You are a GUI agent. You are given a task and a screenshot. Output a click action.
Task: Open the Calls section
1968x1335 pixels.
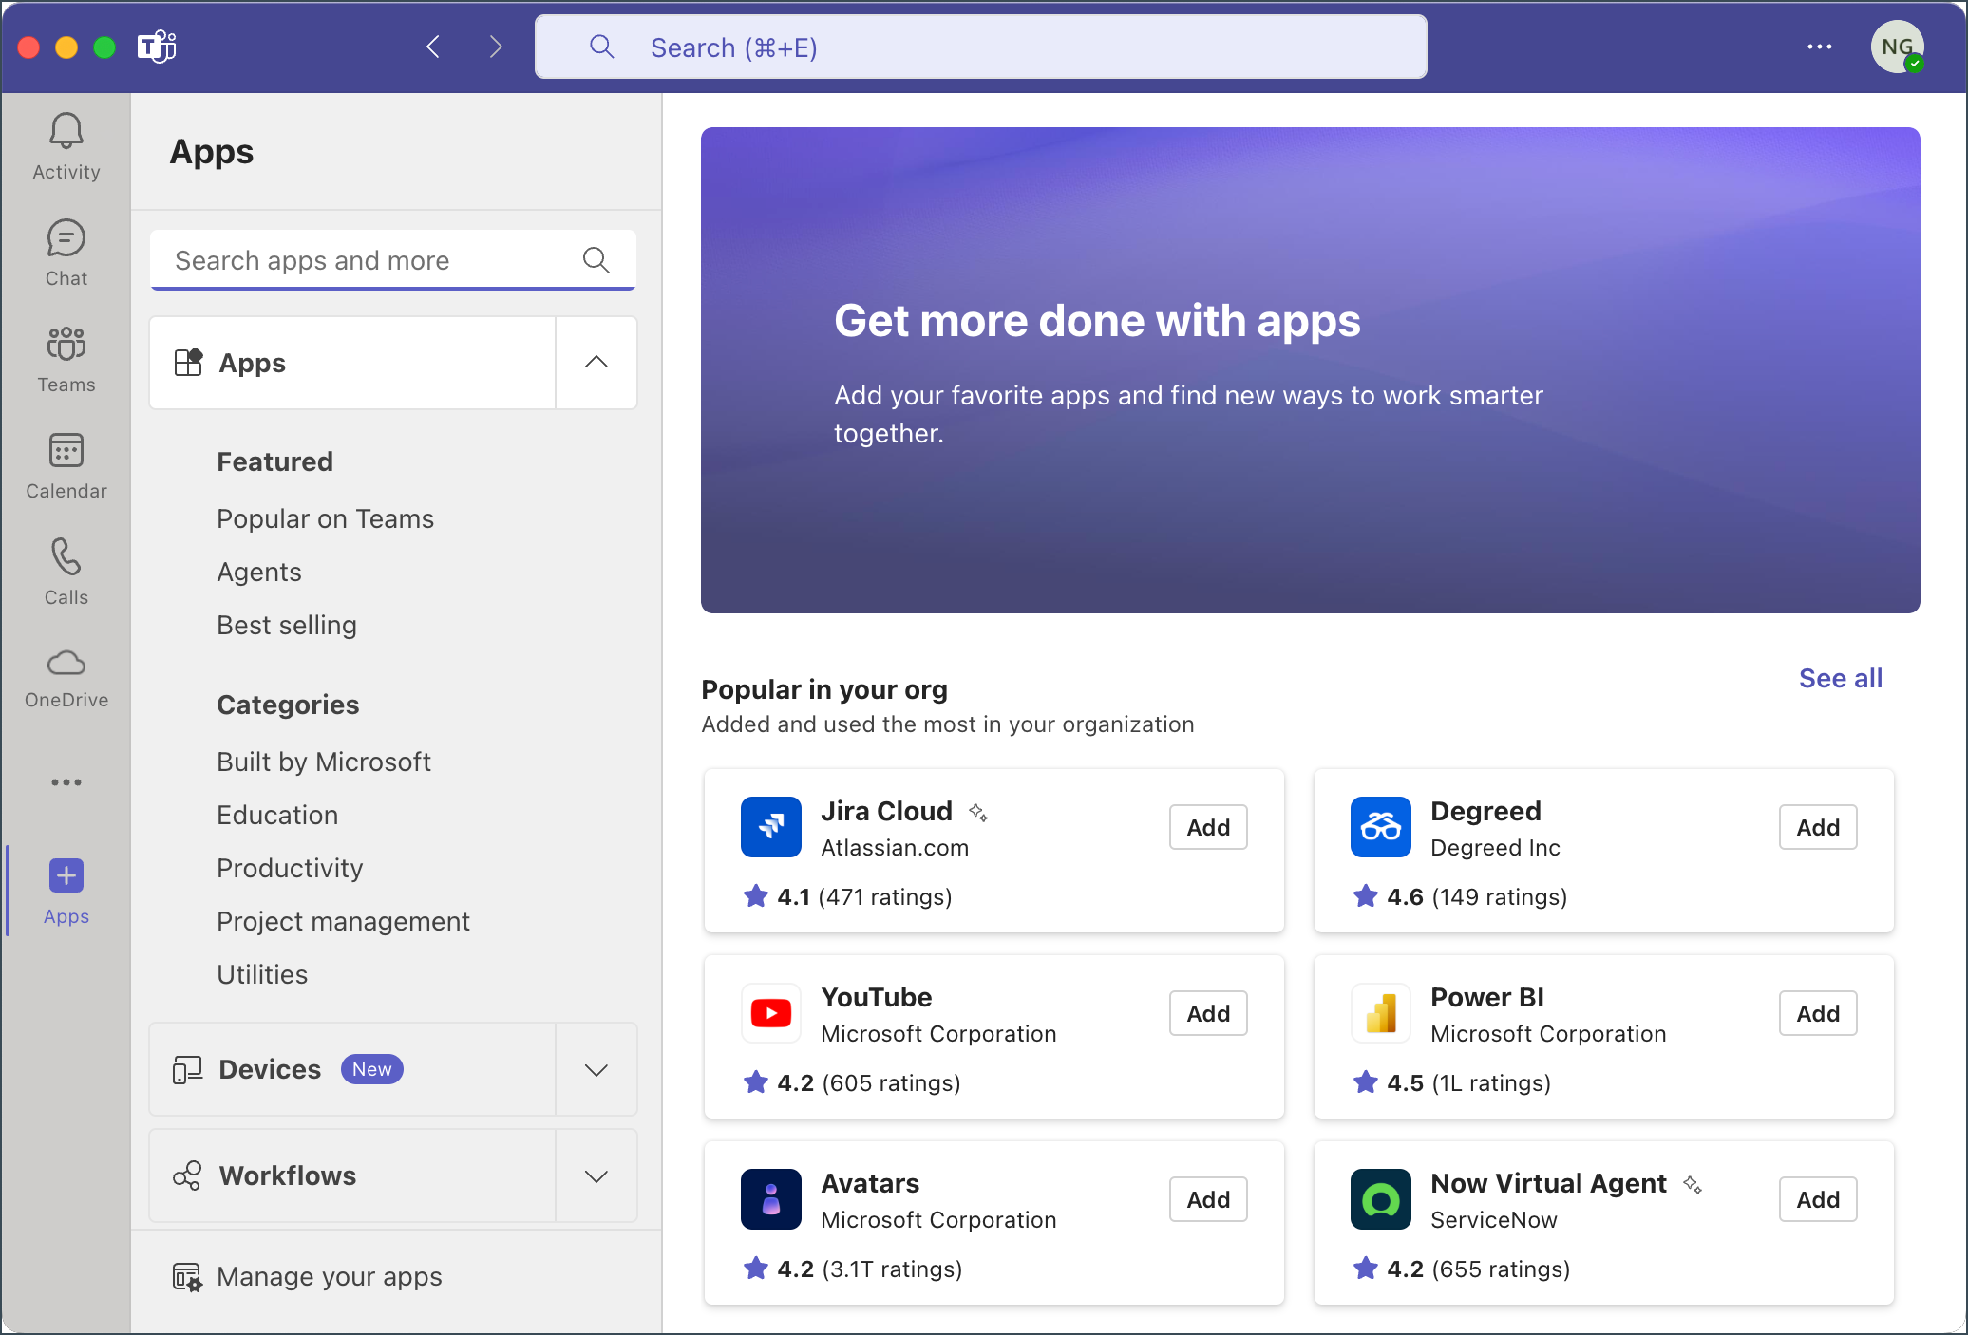tap(66, 572)
